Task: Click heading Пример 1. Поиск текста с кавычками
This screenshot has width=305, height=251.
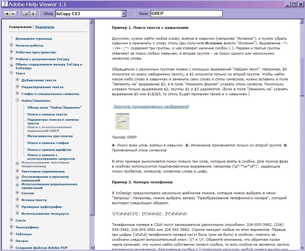Action: click(x=150, y=28)
